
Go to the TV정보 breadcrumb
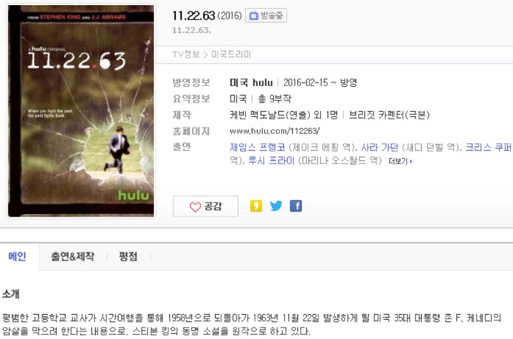tap(186, 54)
